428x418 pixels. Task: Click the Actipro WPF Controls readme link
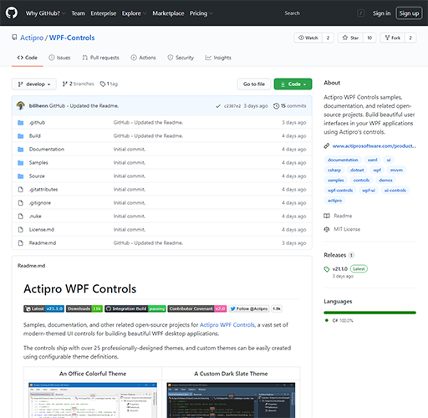tap(227, 324)
